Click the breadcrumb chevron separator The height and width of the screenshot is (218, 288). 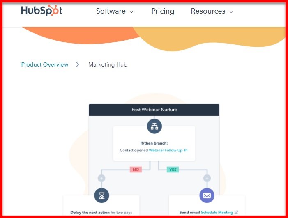(77, 64)
